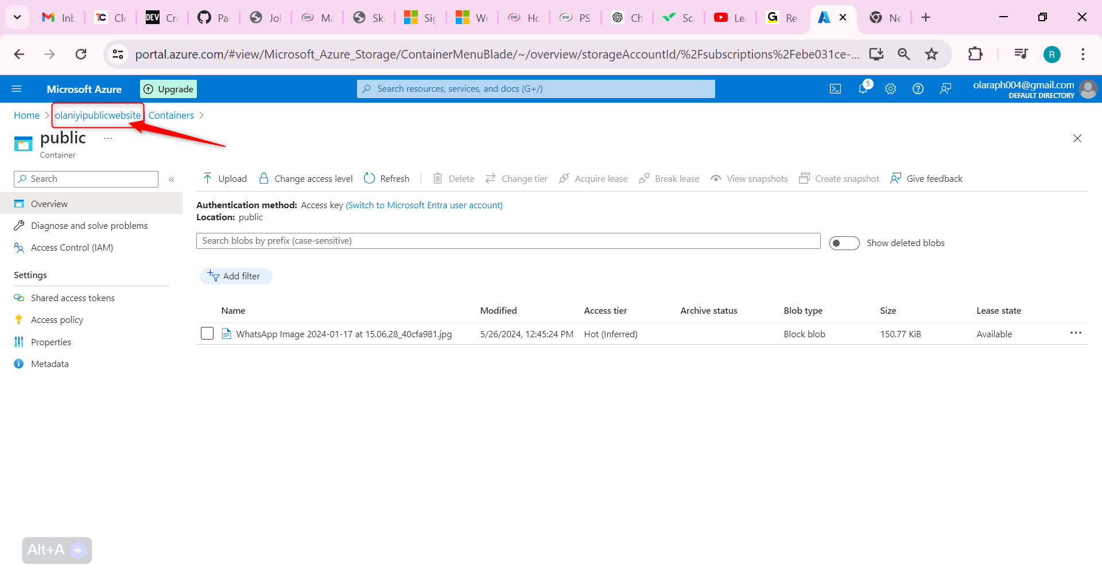Viewport: 1102px width, 585px height.
Task: Open the ellipsis next to public title
Action: [108, 138]
